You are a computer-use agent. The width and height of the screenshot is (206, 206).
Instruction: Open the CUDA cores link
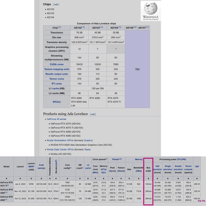pos(56,64)
